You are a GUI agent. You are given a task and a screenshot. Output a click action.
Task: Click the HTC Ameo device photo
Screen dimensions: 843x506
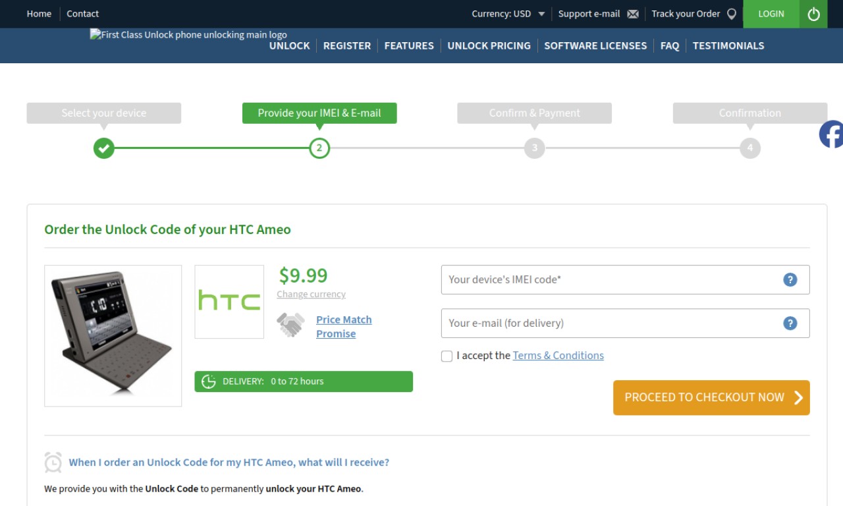point(113,336)
